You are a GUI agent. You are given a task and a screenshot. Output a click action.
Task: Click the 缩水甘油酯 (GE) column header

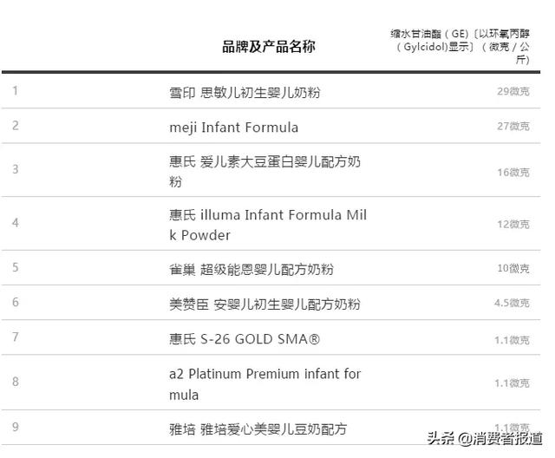(x=460, y=46)
